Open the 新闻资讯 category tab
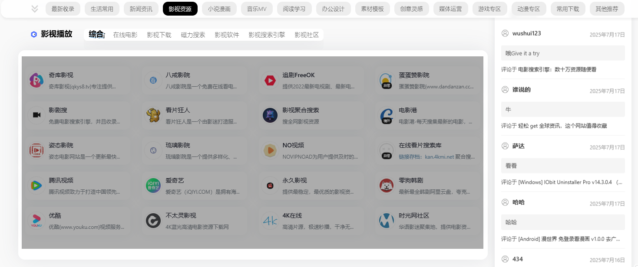Viewport: 638px width, 267px height. [141, 9]
